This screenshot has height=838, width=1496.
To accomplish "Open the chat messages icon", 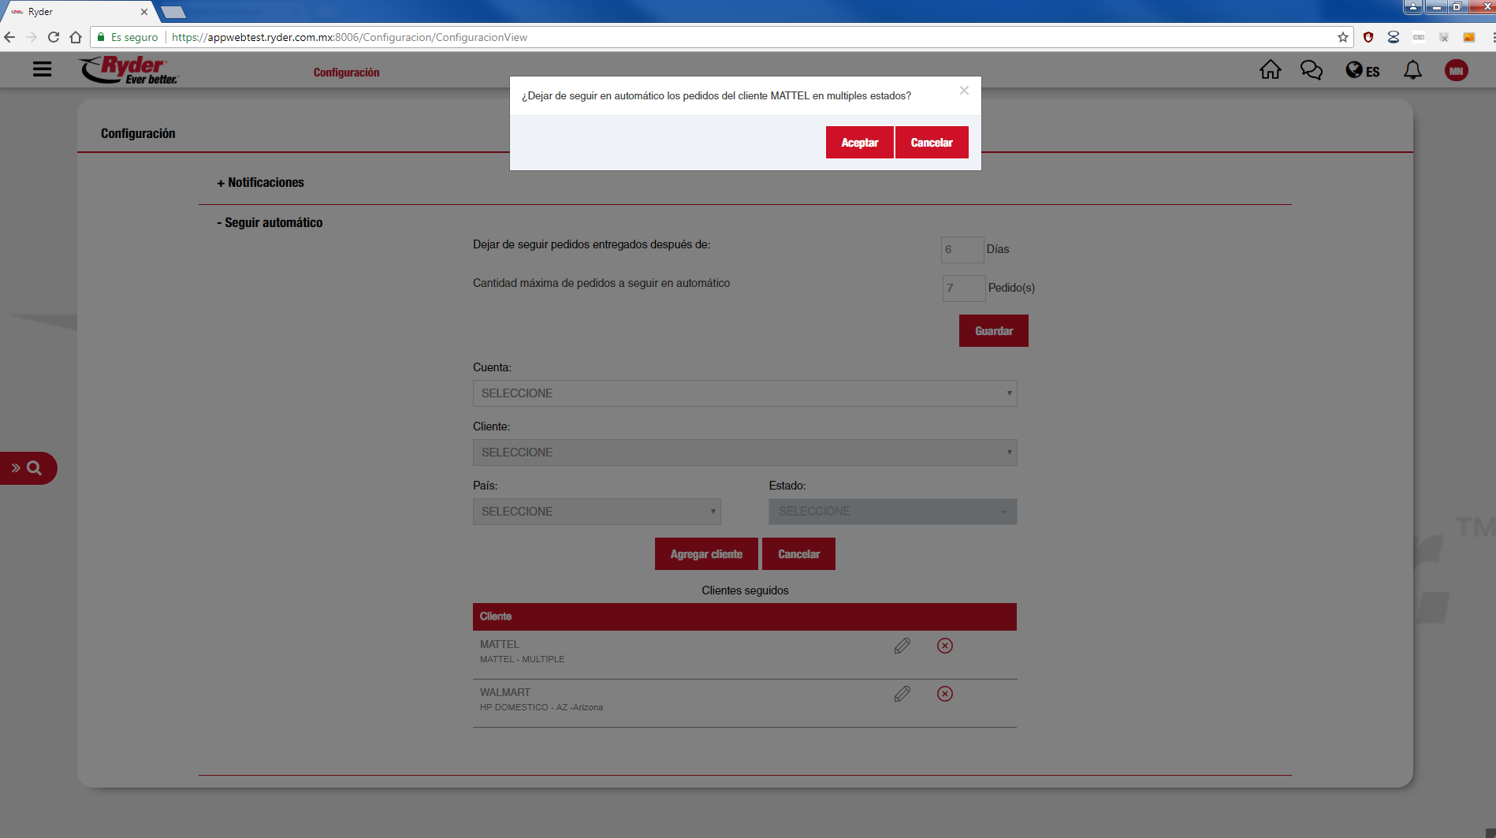I will click(x=1311, y=70).
